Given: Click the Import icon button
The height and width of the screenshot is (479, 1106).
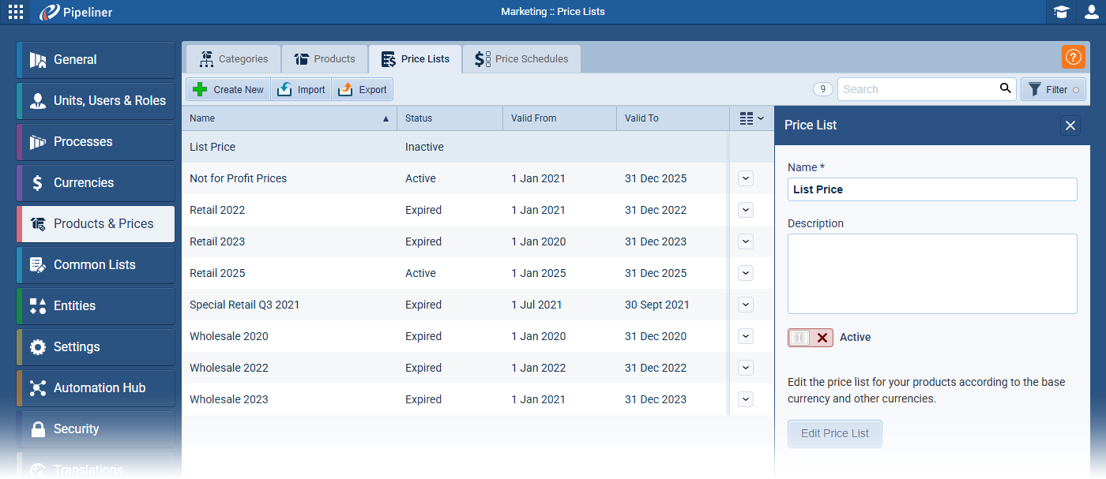Looking at the screenshot, I should [x=301, y=89].
